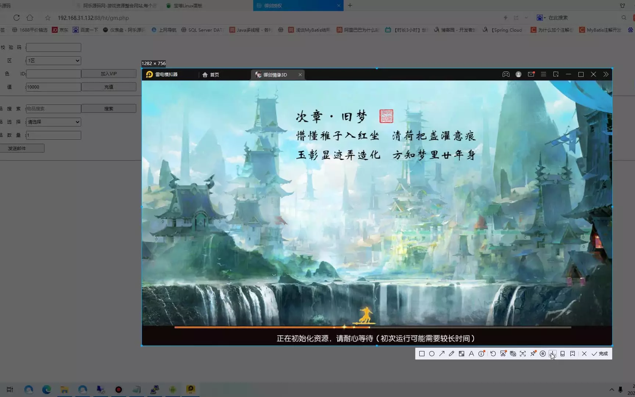Open File Explorer from the taskbar

(x=65, y=390)
